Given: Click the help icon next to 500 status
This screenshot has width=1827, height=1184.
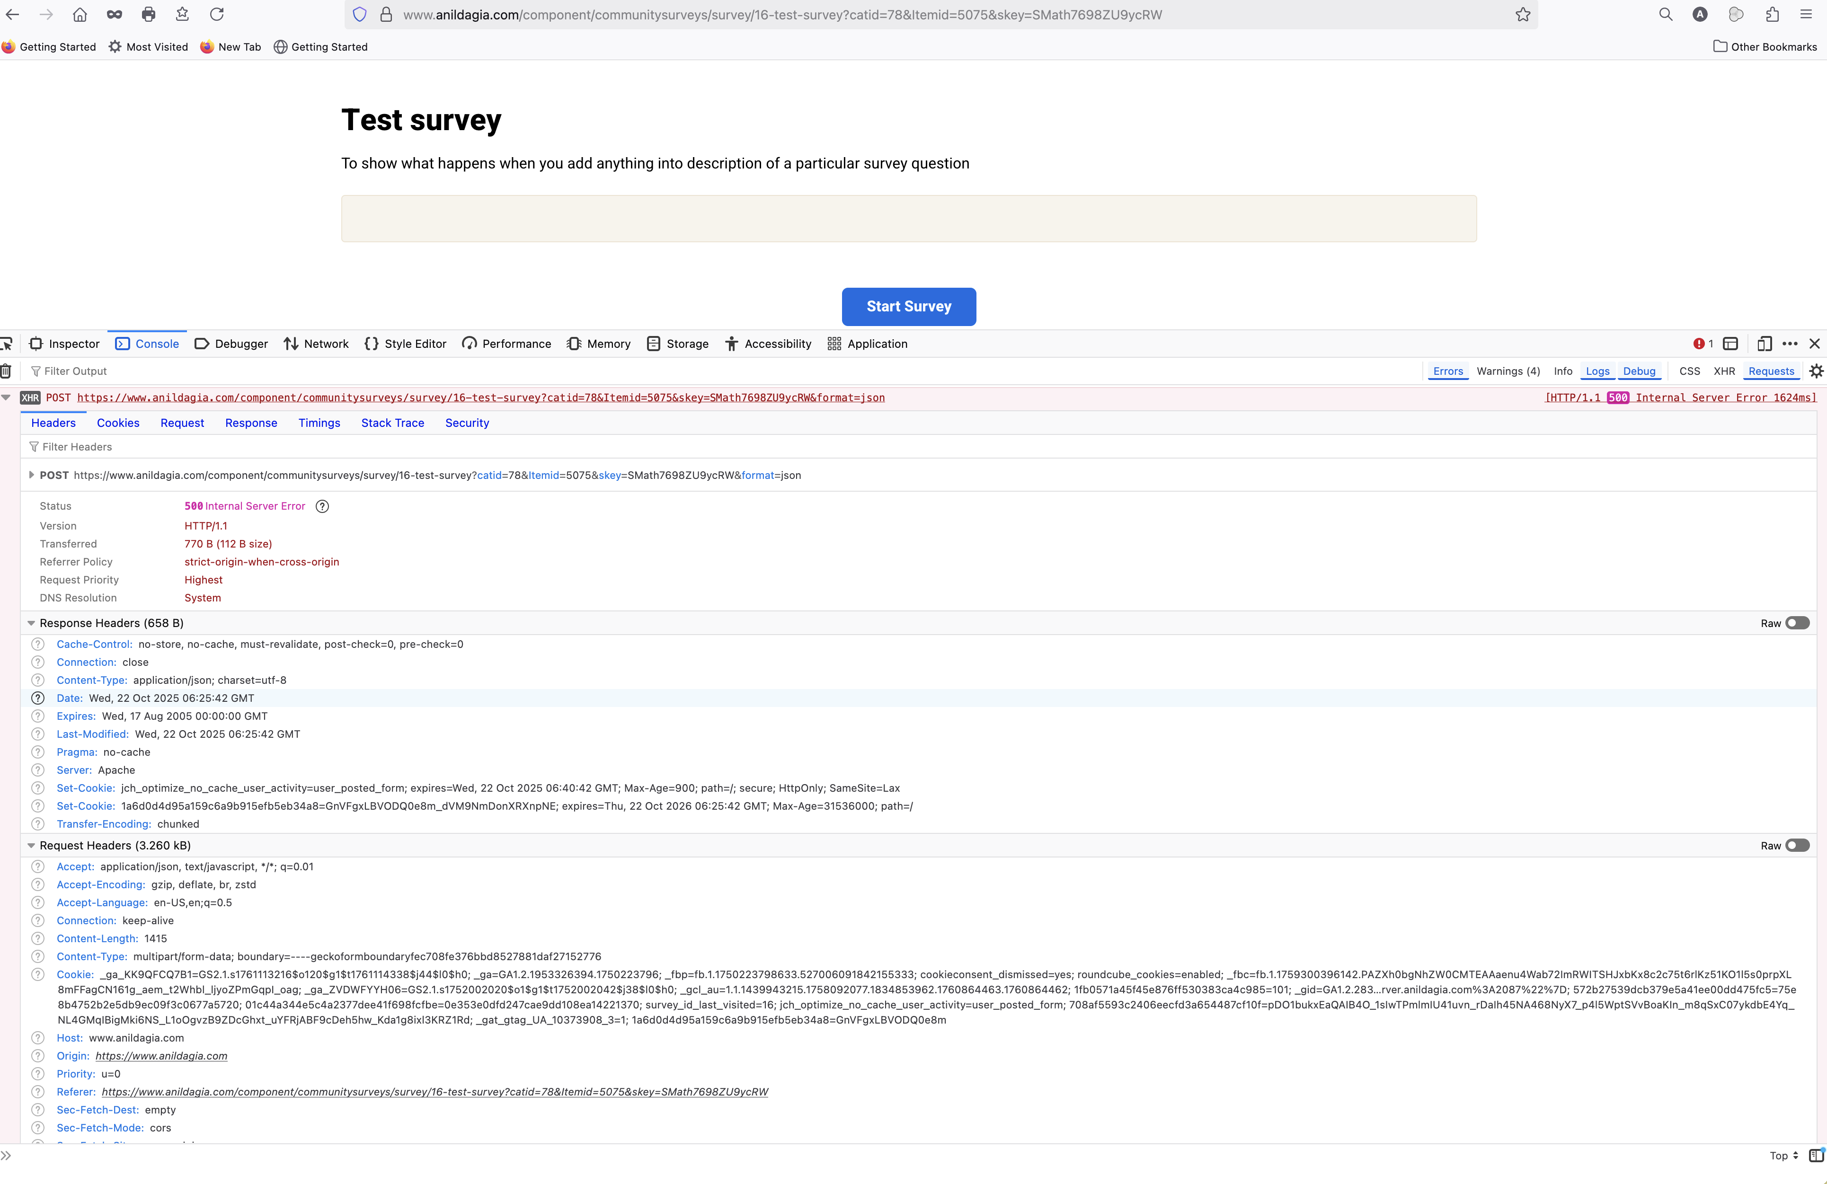Looking at the screenshot, I should (322, 506).
